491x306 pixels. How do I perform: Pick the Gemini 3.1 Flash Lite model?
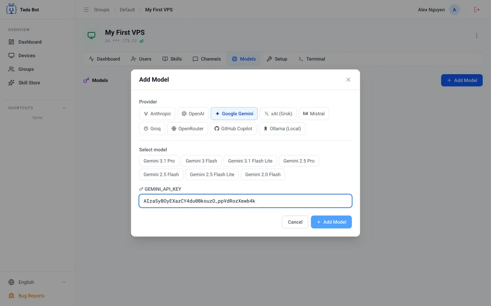tap(250, 161)
